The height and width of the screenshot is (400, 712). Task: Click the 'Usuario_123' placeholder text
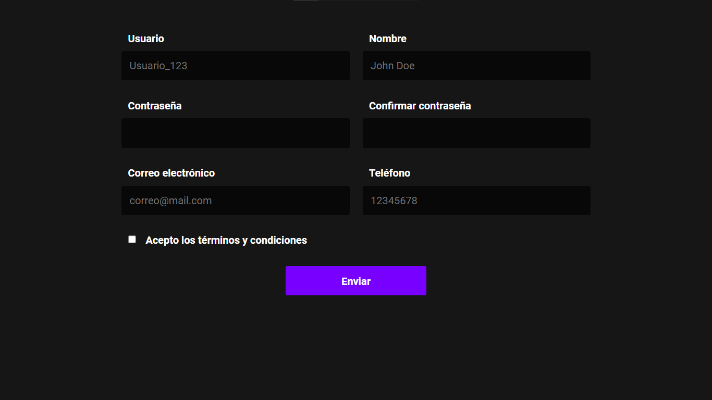click(158, 66)
